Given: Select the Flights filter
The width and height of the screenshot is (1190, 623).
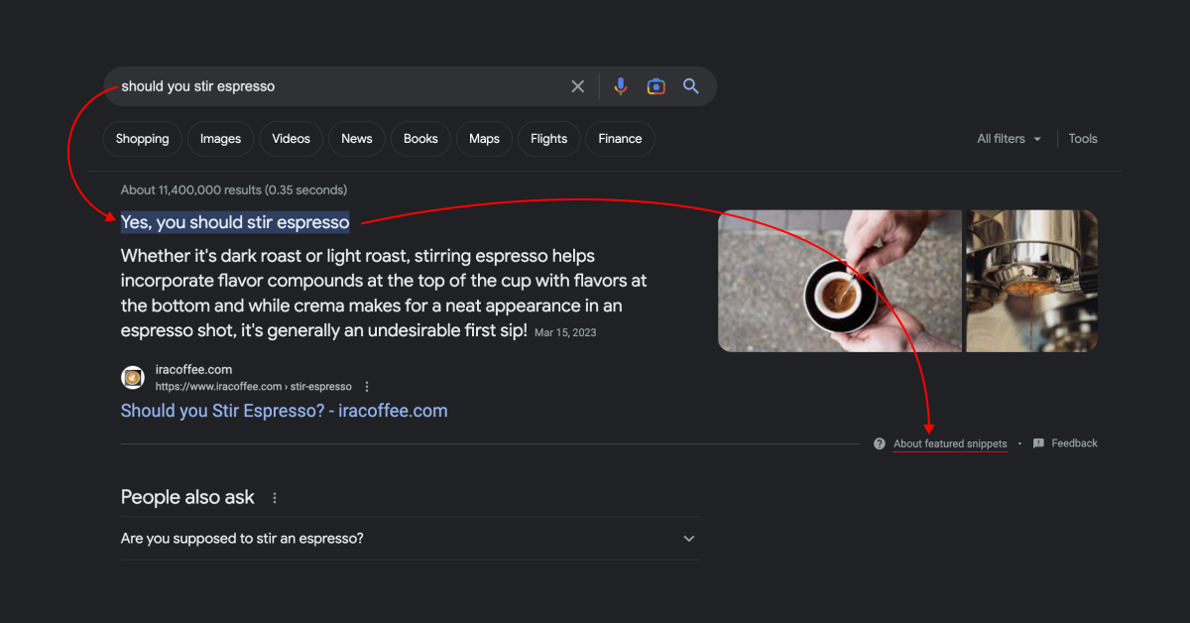Looking at the screenshot, I should point(548,138).
